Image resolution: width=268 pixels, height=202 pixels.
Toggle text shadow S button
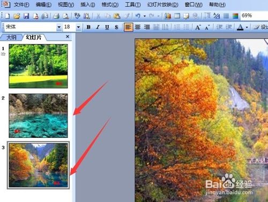pyautogui.click(x=116, y=27)
